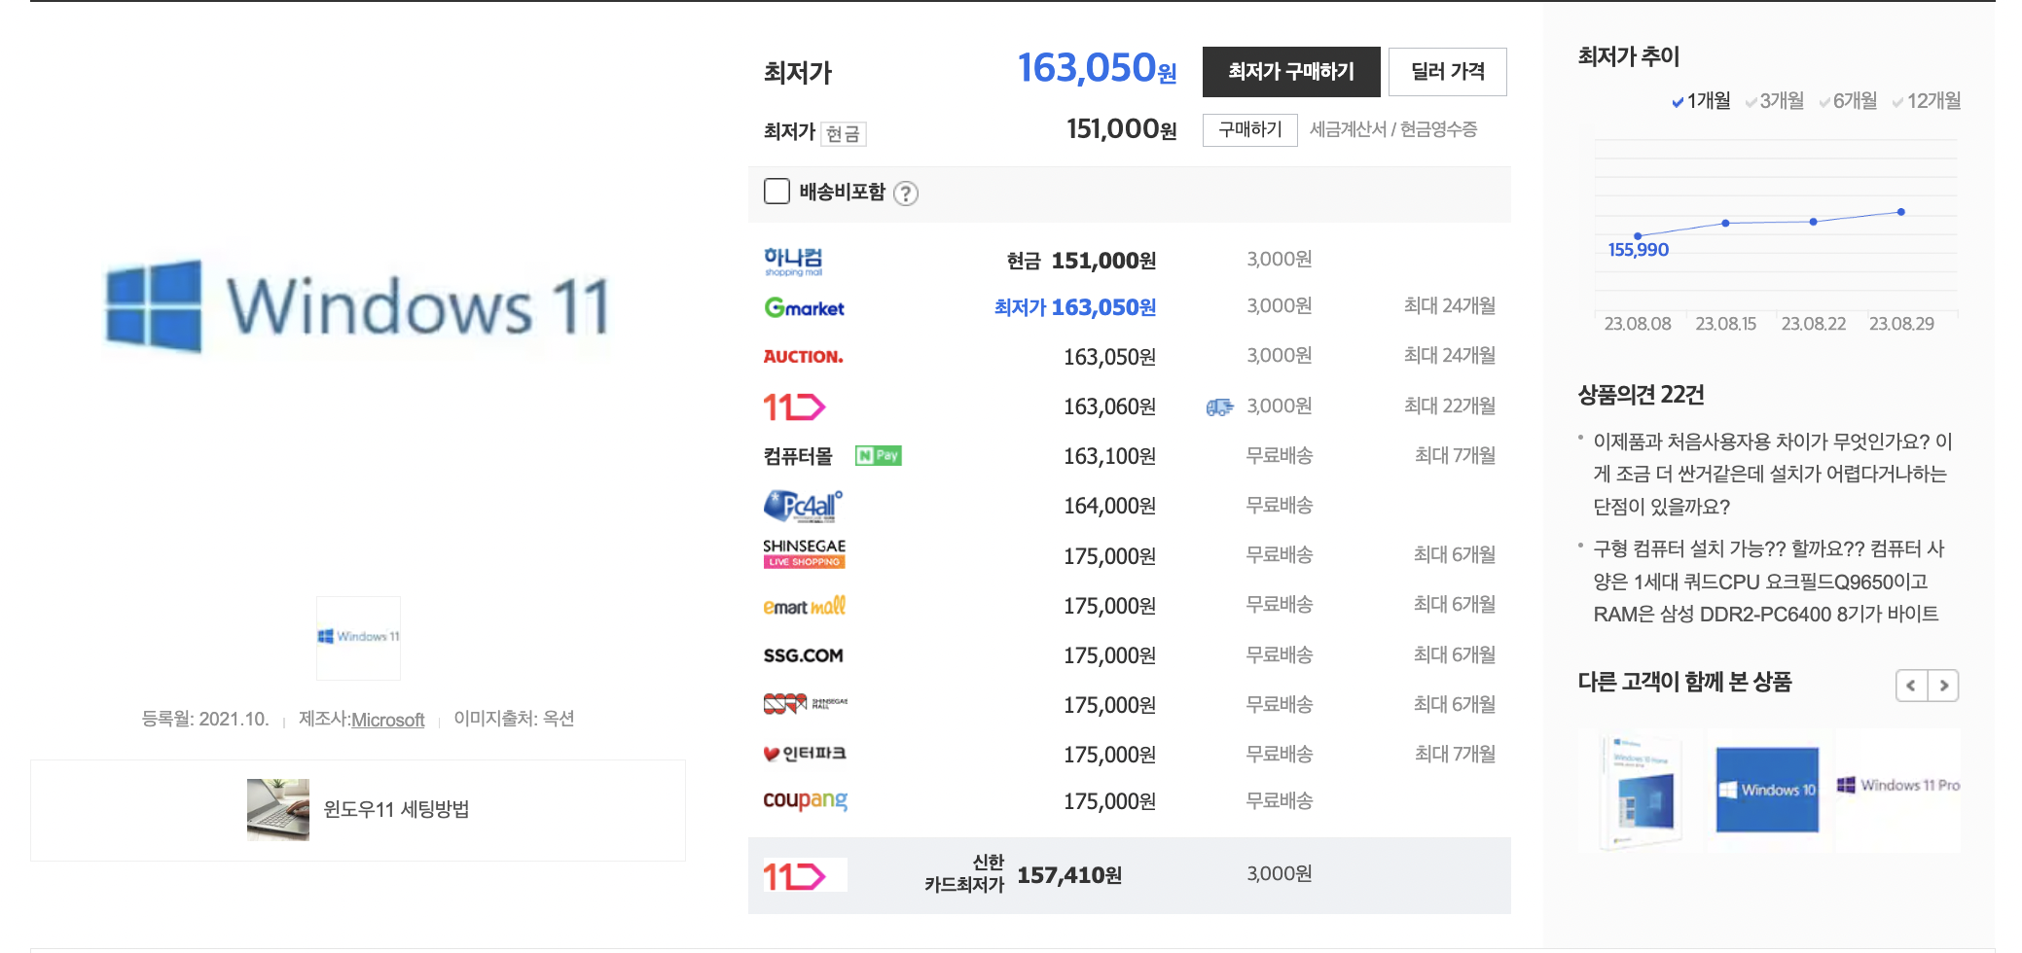Click the 11st logo beside 163,060원
The width and height of the screenshot is (2022, 953).
click(794, 406)
